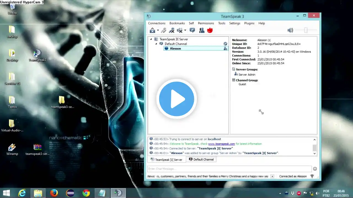Open the contacts manager icon

point(202,30)
